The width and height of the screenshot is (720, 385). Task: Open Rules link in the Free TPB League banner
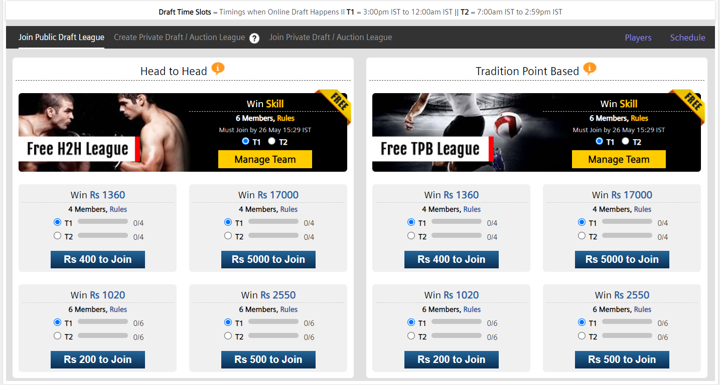pos(639,118)
